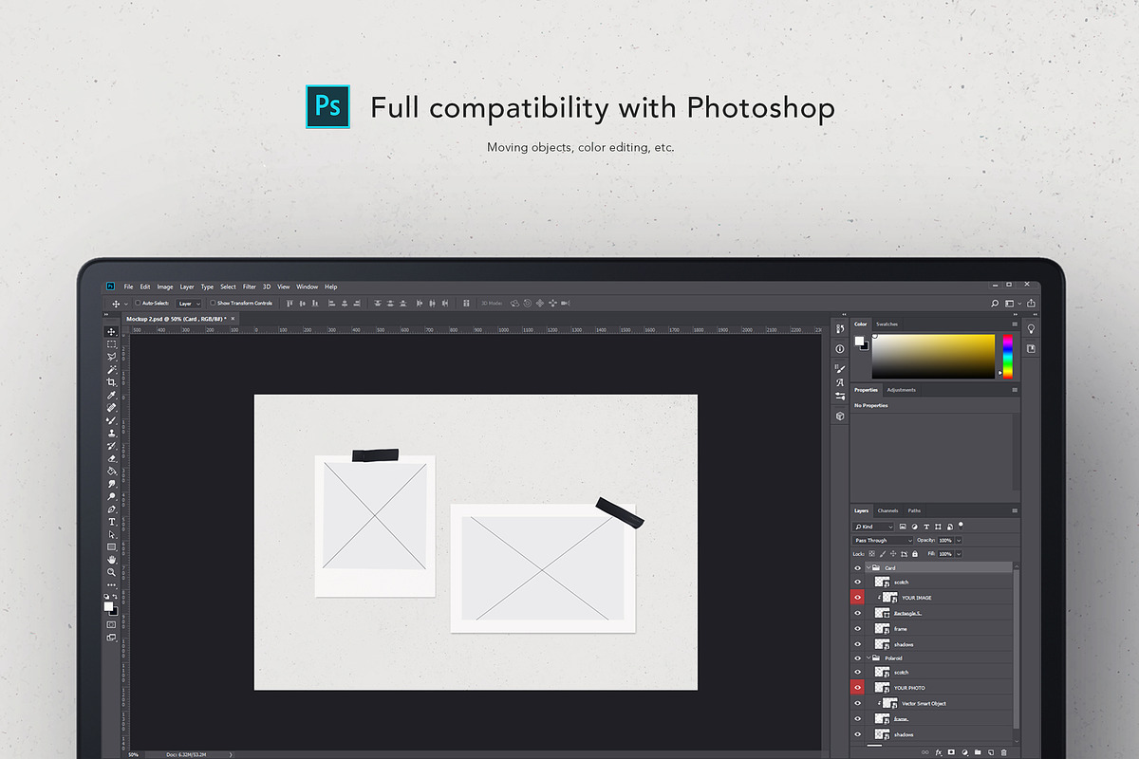Select the Rectangle shape tool
The width and height of the screenshot is (1139, 759).
[x=111, y=547]
